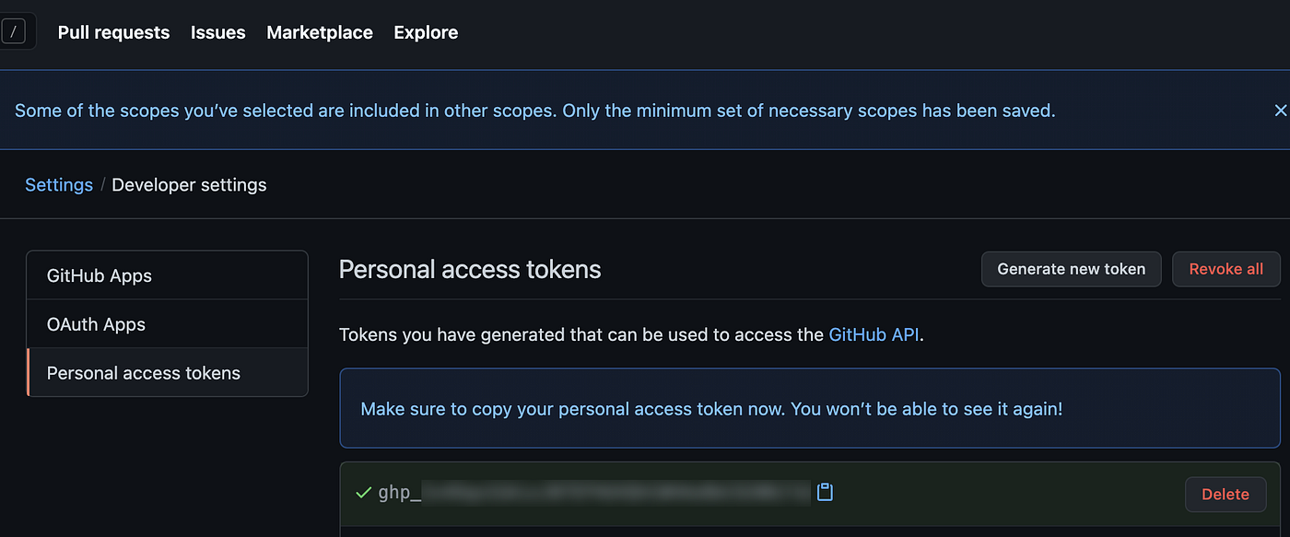This screenshot has width=1290, height=537.
Task: Browse the Marketplace
Action: [319, 32]
